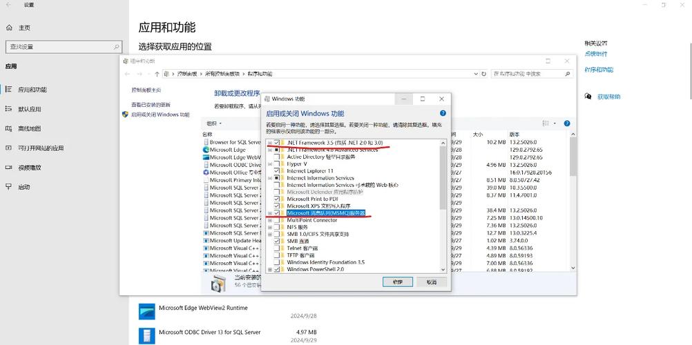This screenshot has width=692, height=345.
Task: Toggle the Microsoft Print to PDF checkbox
Action: coord(277,199)
